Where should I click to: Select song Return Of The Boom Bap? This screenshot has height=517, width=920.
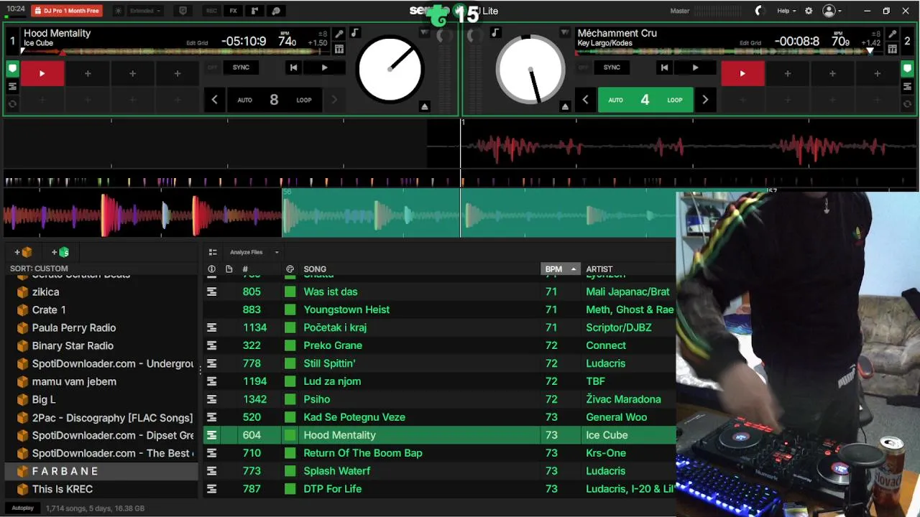[362, 453]
